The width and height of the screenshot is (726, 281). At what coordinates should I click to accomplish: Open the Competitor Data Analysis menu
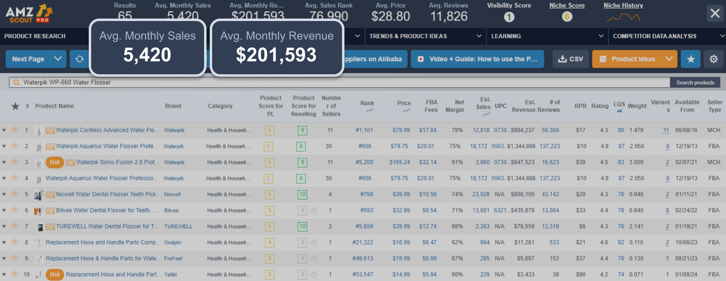(x=668, y=36)
